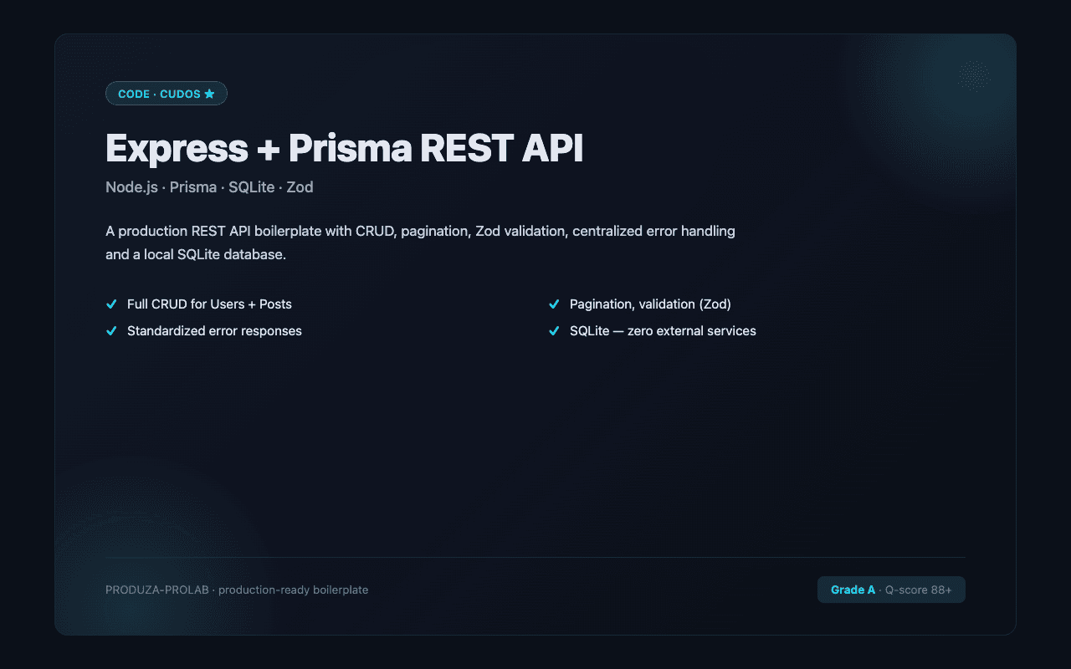Click the Full CRUD for Users + Posts text
Screen dimensions: 1071x669
209,304
